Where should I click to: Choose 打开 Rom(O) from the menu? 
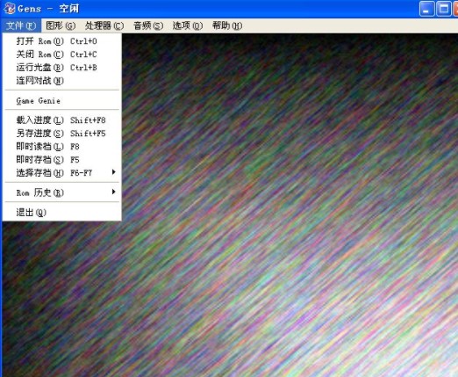pos(62,41)
